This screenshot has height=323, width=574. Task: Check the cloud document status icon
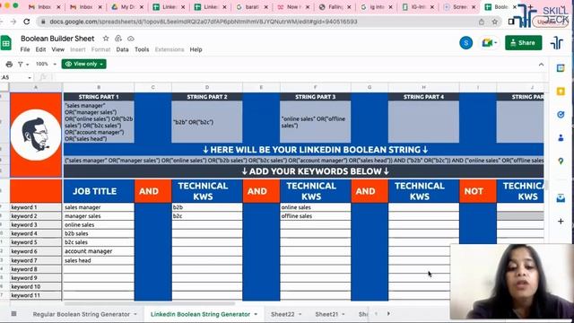[x=131, y=39]
